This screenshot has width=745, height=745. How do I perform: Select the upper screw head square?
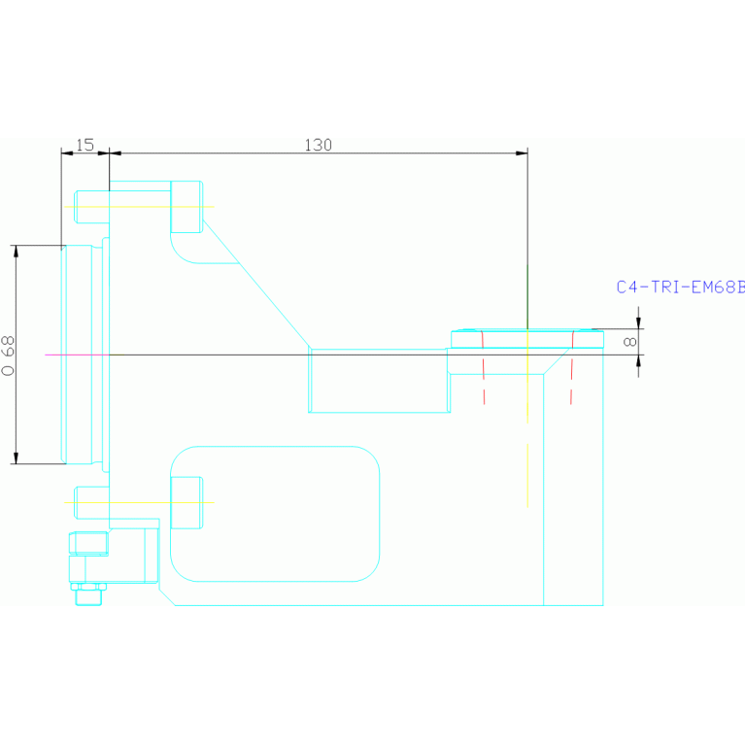[x=186, y=207]
